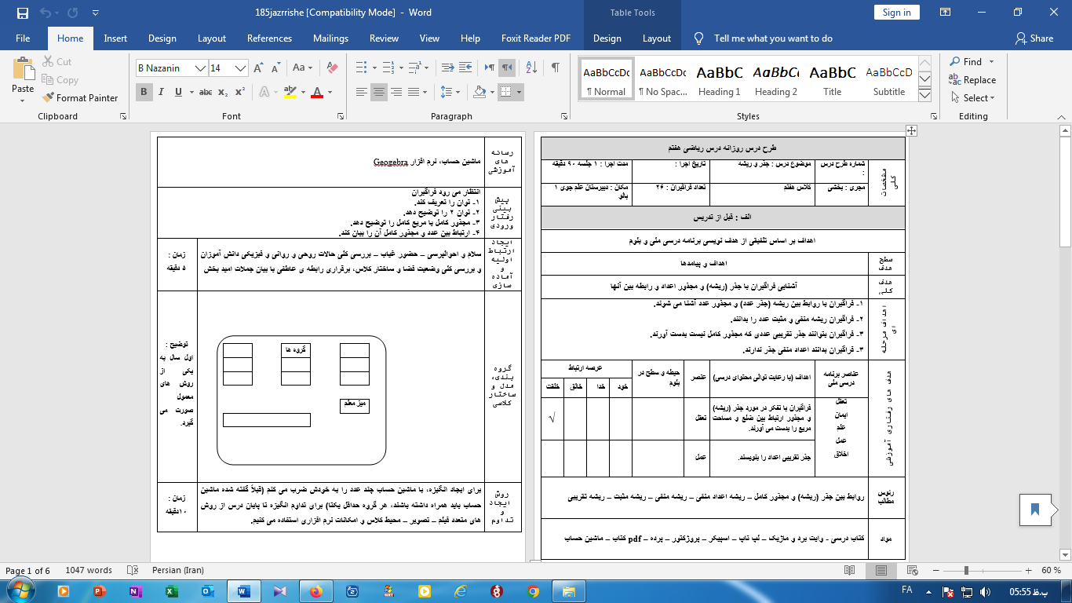Open the File tab

pos(23,38)
